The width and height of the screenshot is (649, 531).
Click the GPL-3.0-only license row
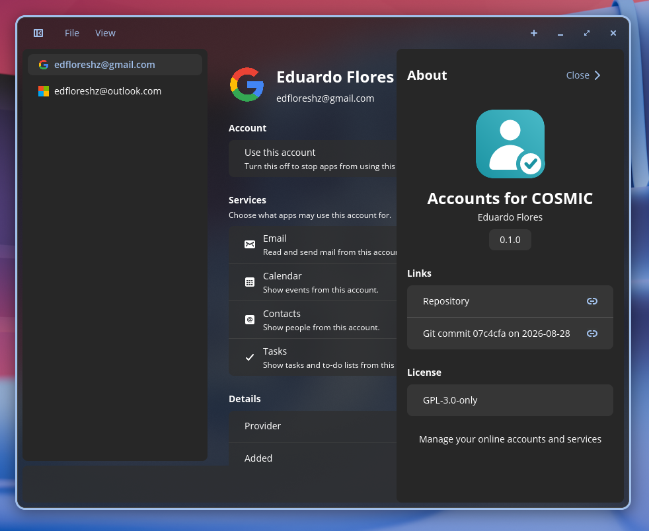(x=510, y=400)
